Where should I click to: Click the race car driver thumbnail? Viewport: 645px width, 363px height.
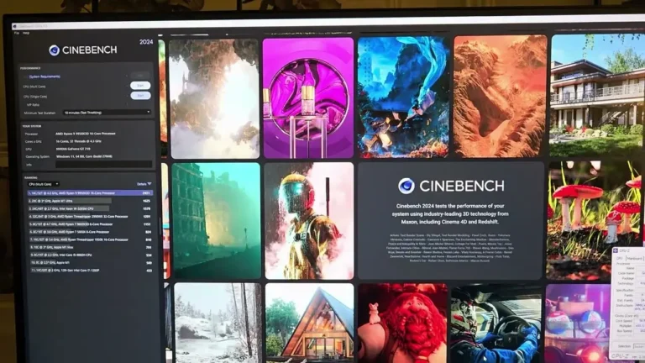(496, 324)
